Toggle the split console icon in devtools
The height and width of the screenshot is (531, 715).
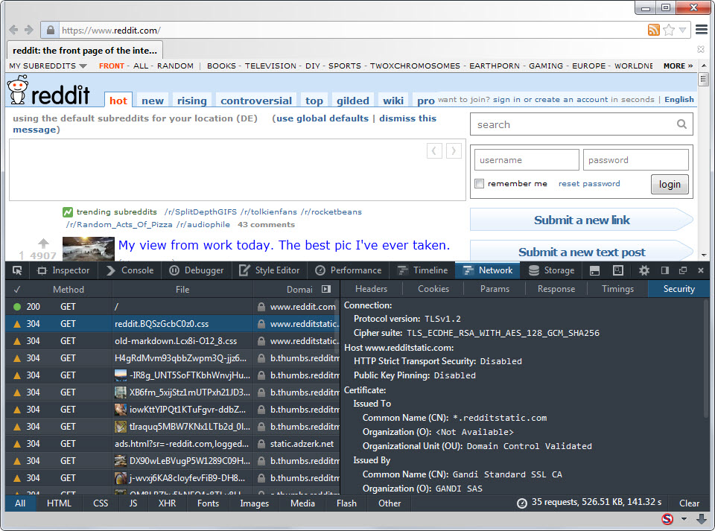point(594,271)
